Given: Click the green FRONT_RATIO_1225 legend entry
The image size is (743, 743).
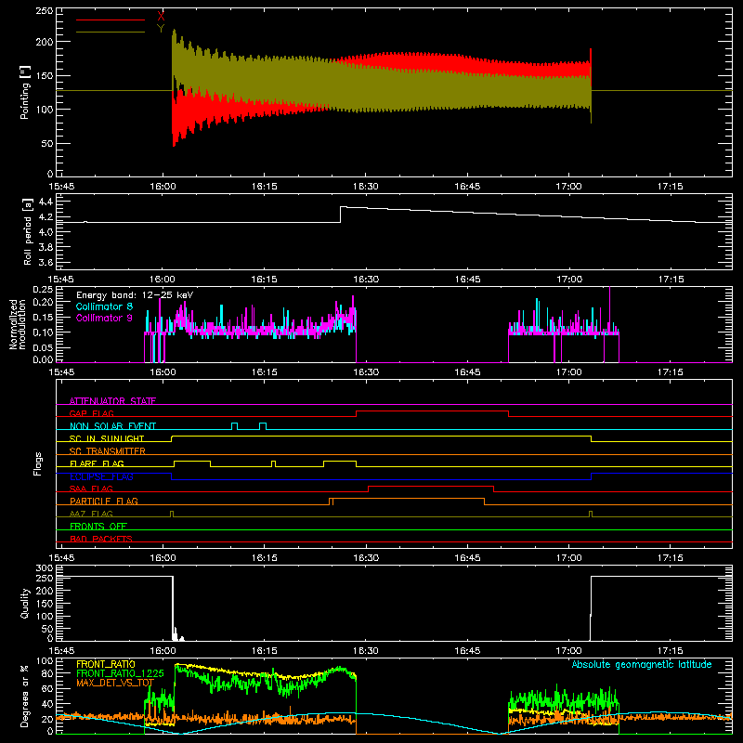Looking at the screenshot, I should click(x=120, y=673).
